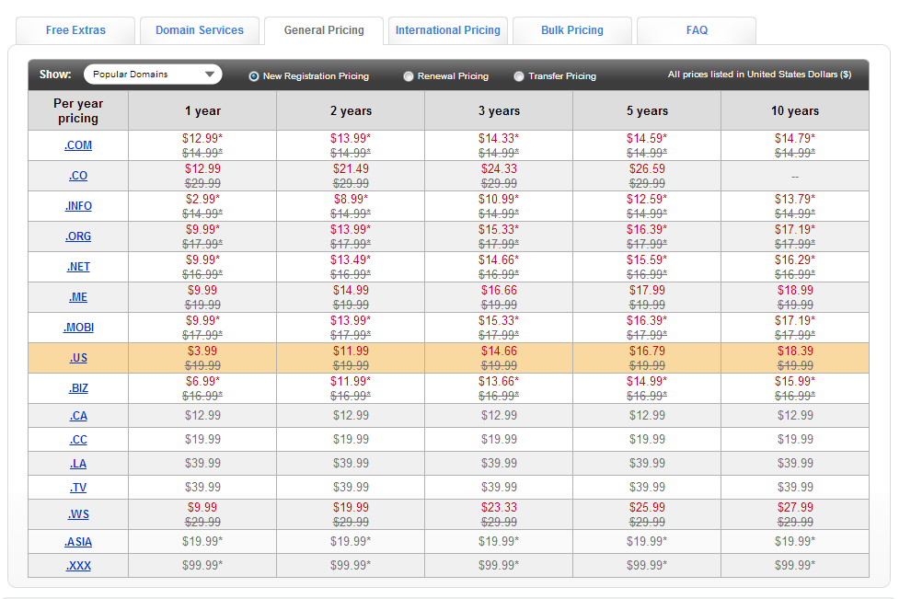The width and height of the screenshot is (911, 599).
Task: Open the .XXX domain link
Action: point(78,566)
